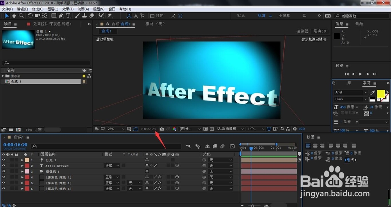Open the 合成(C) menu
Image resolution: width=391 pixels, height=207 pixels.
click(x=38, y=9)
